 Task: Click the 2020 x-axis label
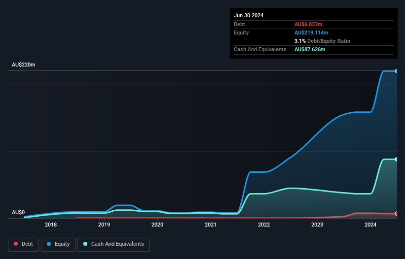[157, 225]
